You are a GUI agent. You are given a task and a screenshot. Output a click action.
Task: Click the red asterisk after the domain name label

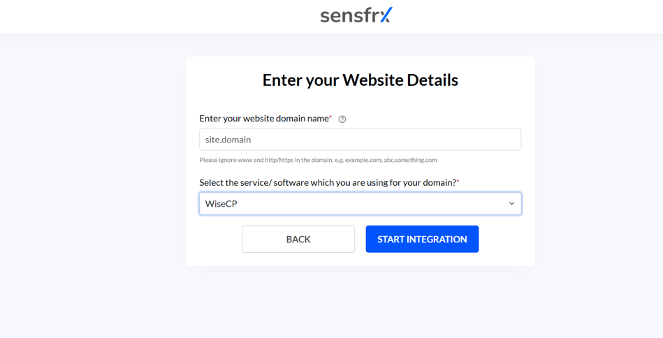coord(330,117)
